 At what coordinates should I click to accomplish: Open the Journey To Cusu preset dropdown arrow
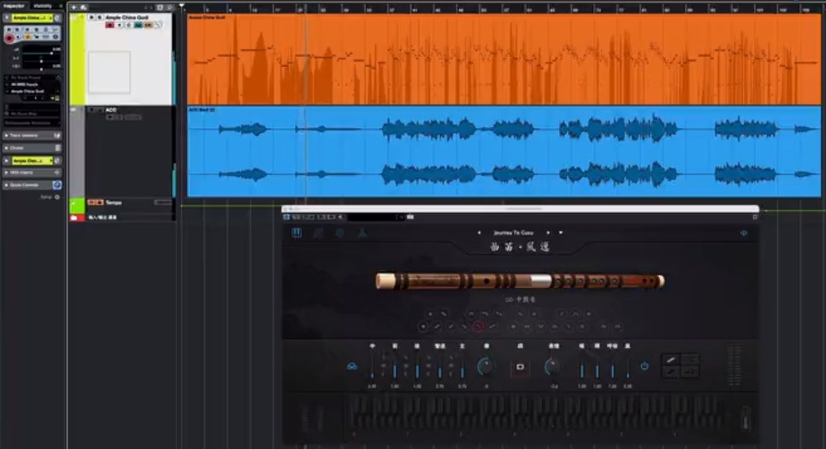pos(560,233)
